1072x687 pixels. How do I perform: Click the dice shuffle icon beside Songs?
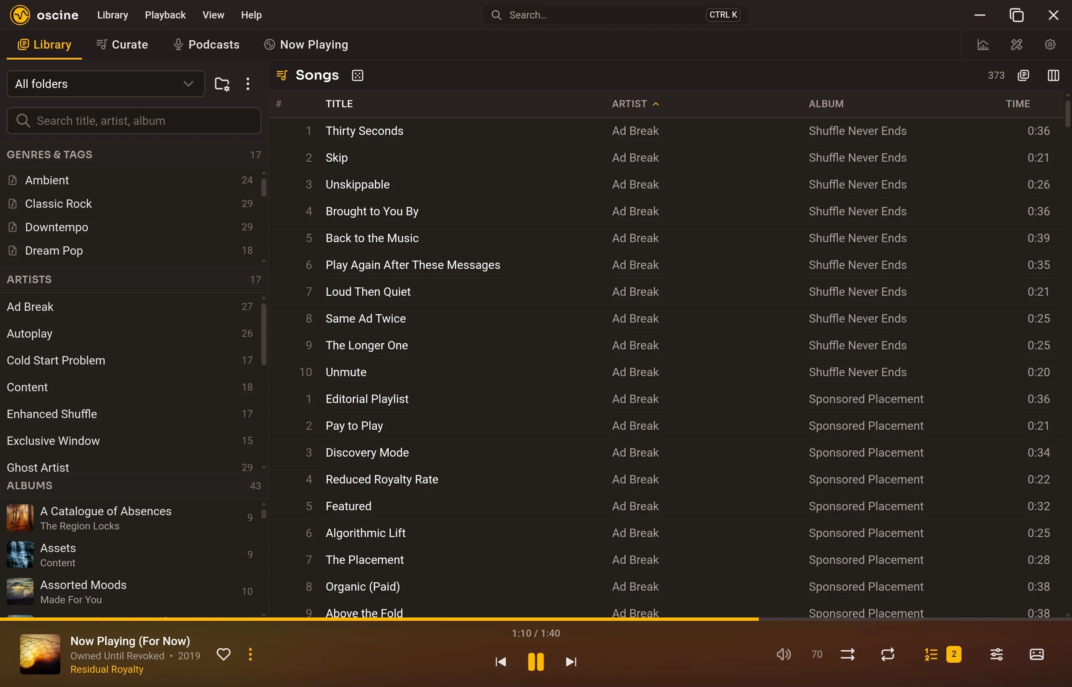click(358, 75)
